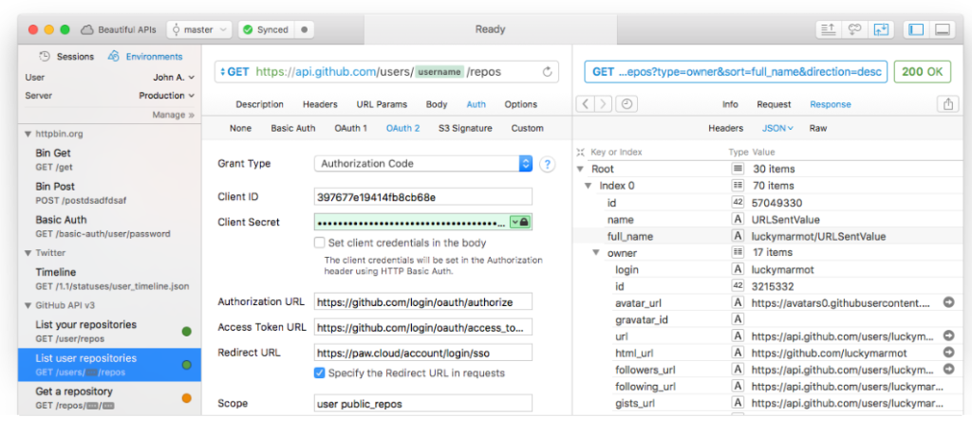This screenshot has height=435, width=972.
Task: Click orange status dot on Get a repository
Action: (187, 398)
